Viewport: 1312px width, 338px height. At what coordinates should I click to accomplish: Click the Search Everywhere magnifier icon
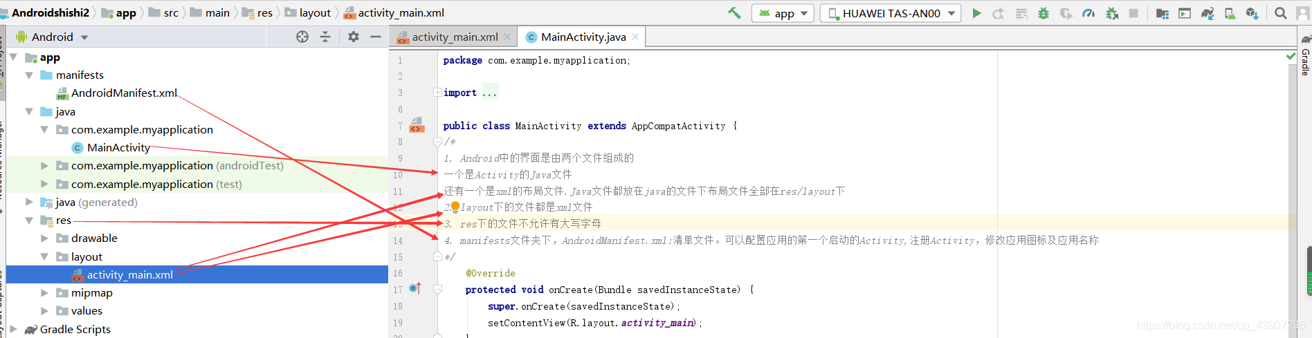click(x=1281, y=13)
